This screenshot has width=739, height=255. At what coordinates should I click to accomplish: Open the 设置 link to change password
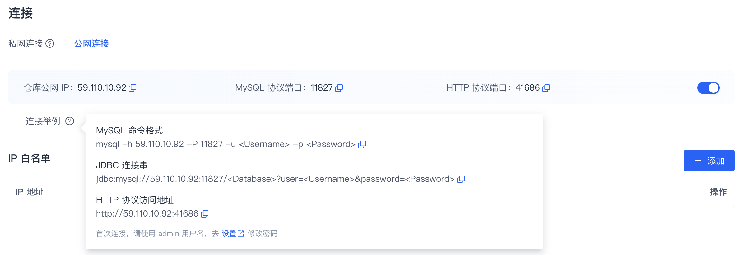tap(229, 234)
